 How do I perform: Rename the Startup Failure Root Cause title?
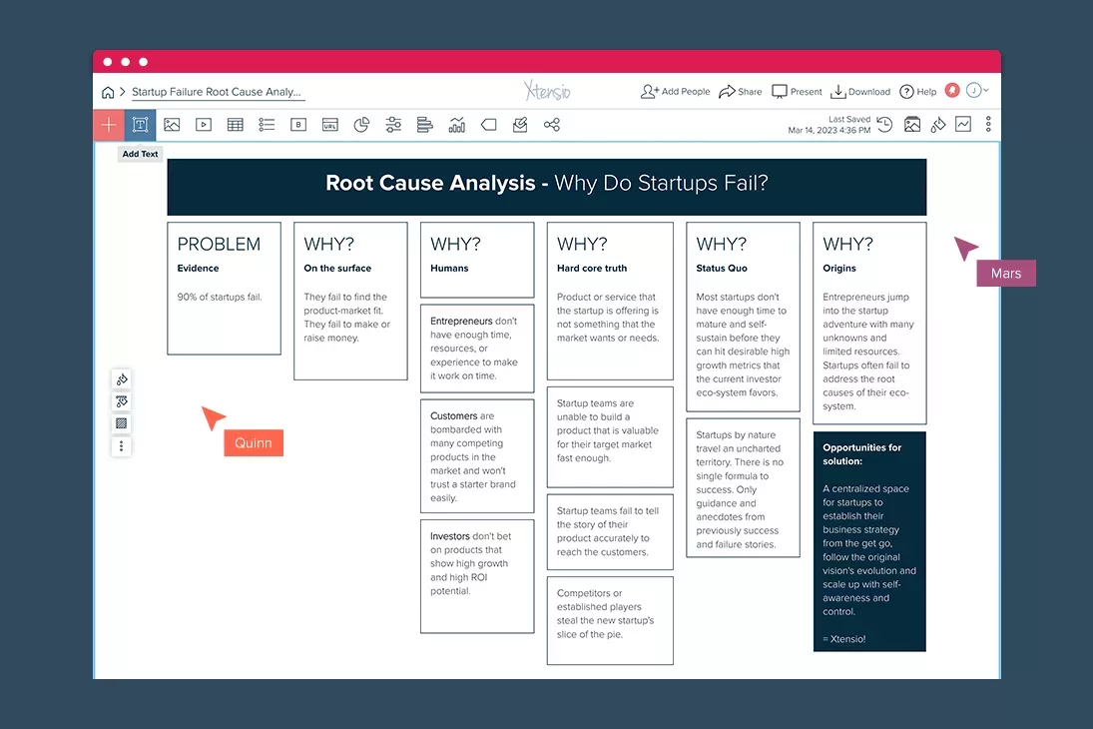click(218, 91)
